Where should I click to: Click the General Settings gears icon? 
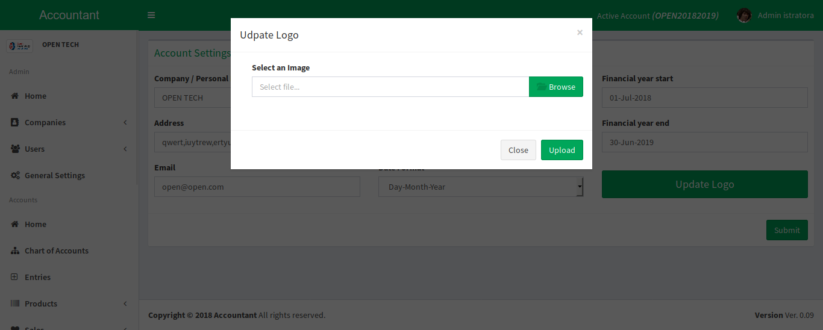click(x=14, y=176)
